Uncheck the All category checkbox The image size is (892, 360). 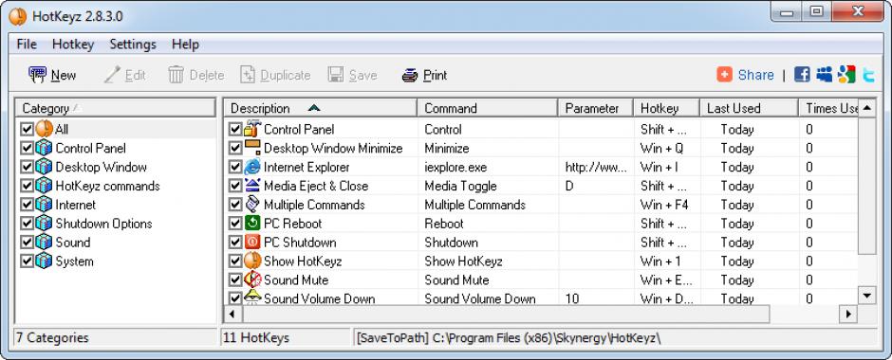coord(27,130)
